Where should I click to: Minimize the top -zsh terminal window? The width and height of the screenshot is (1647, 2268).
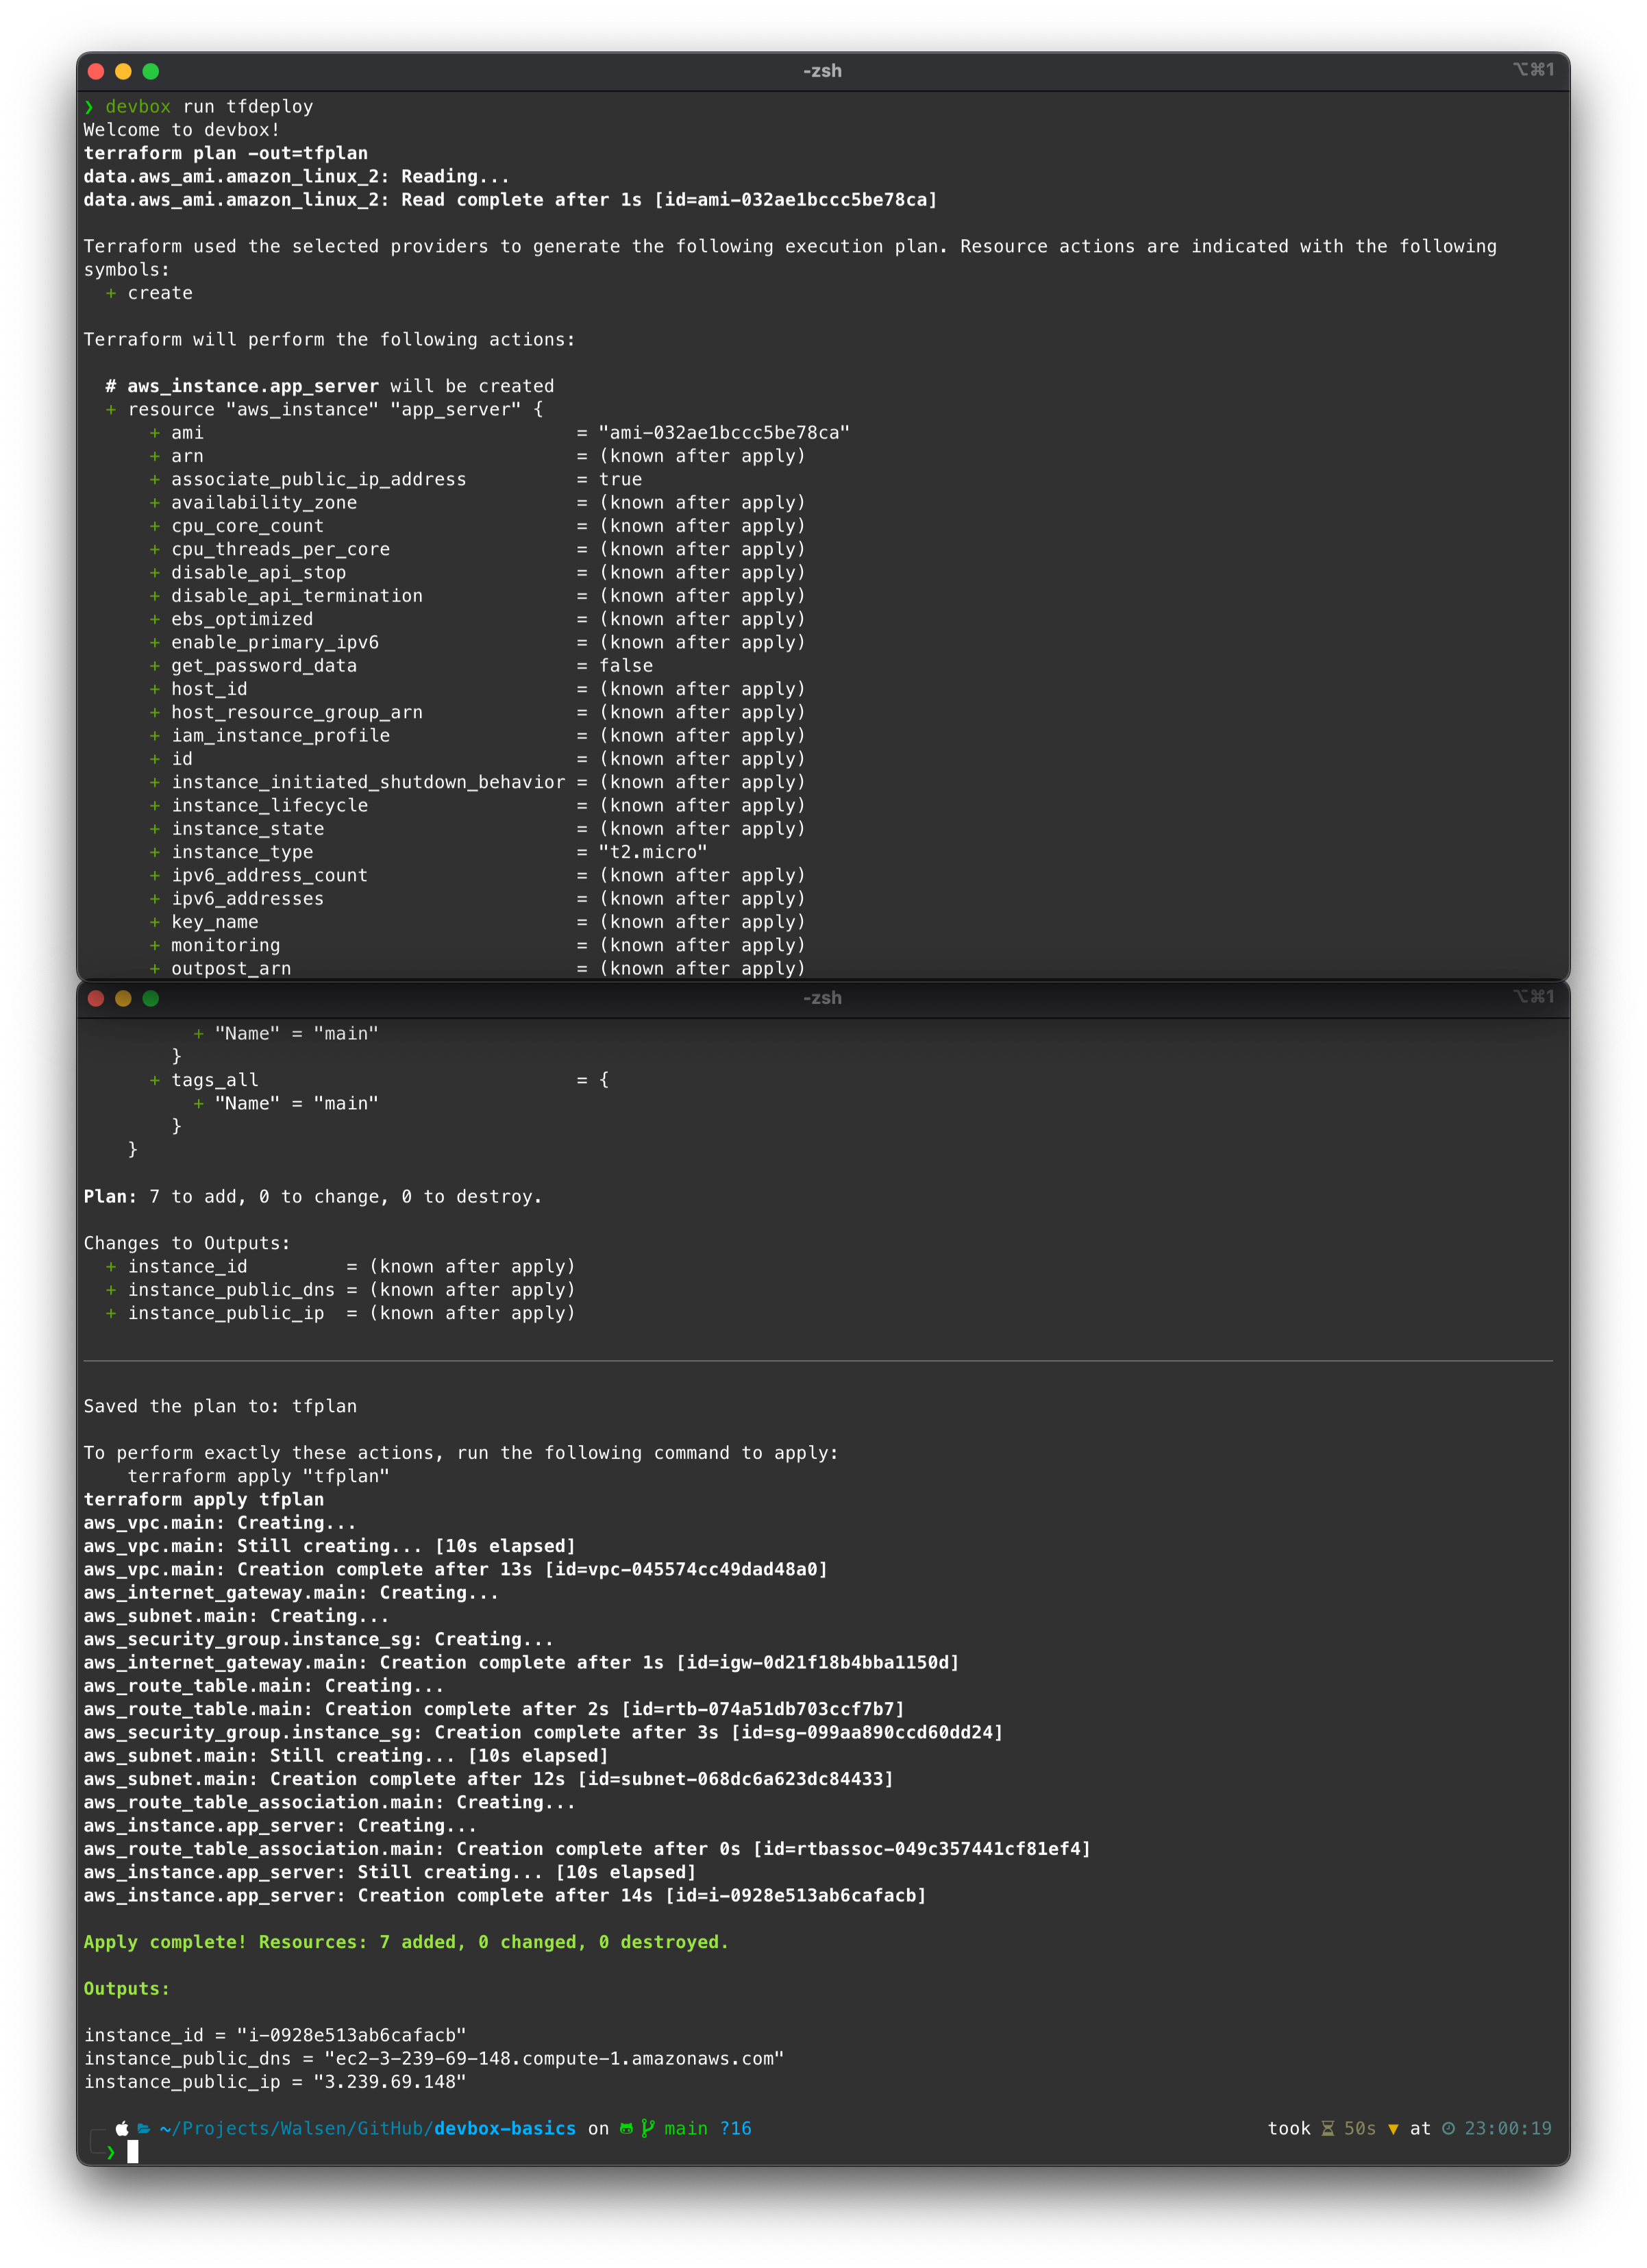[x=123, y=71]
